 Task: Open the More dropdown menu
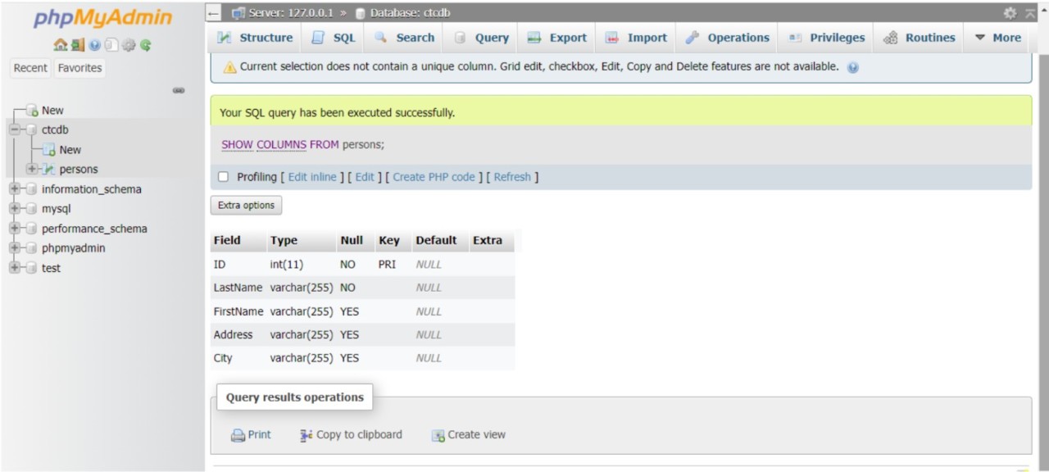(x=997, y=38)
